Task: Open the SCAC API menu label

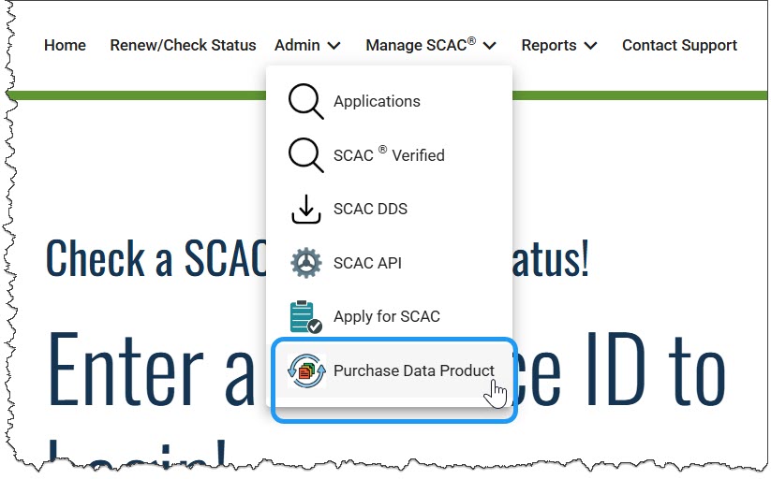Action: [x=367, y=264]
